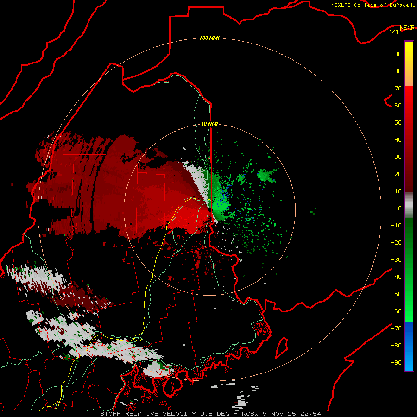Click the -30 value on velocity scale
Viewport: 417px width, 417px height.
[x=396, y=260]
